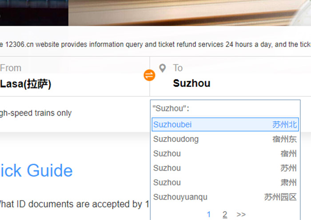Toggle High-speed trains only option
Image resolution: width=311 pixels, height=220 pixels.
[x=36, y=113]
